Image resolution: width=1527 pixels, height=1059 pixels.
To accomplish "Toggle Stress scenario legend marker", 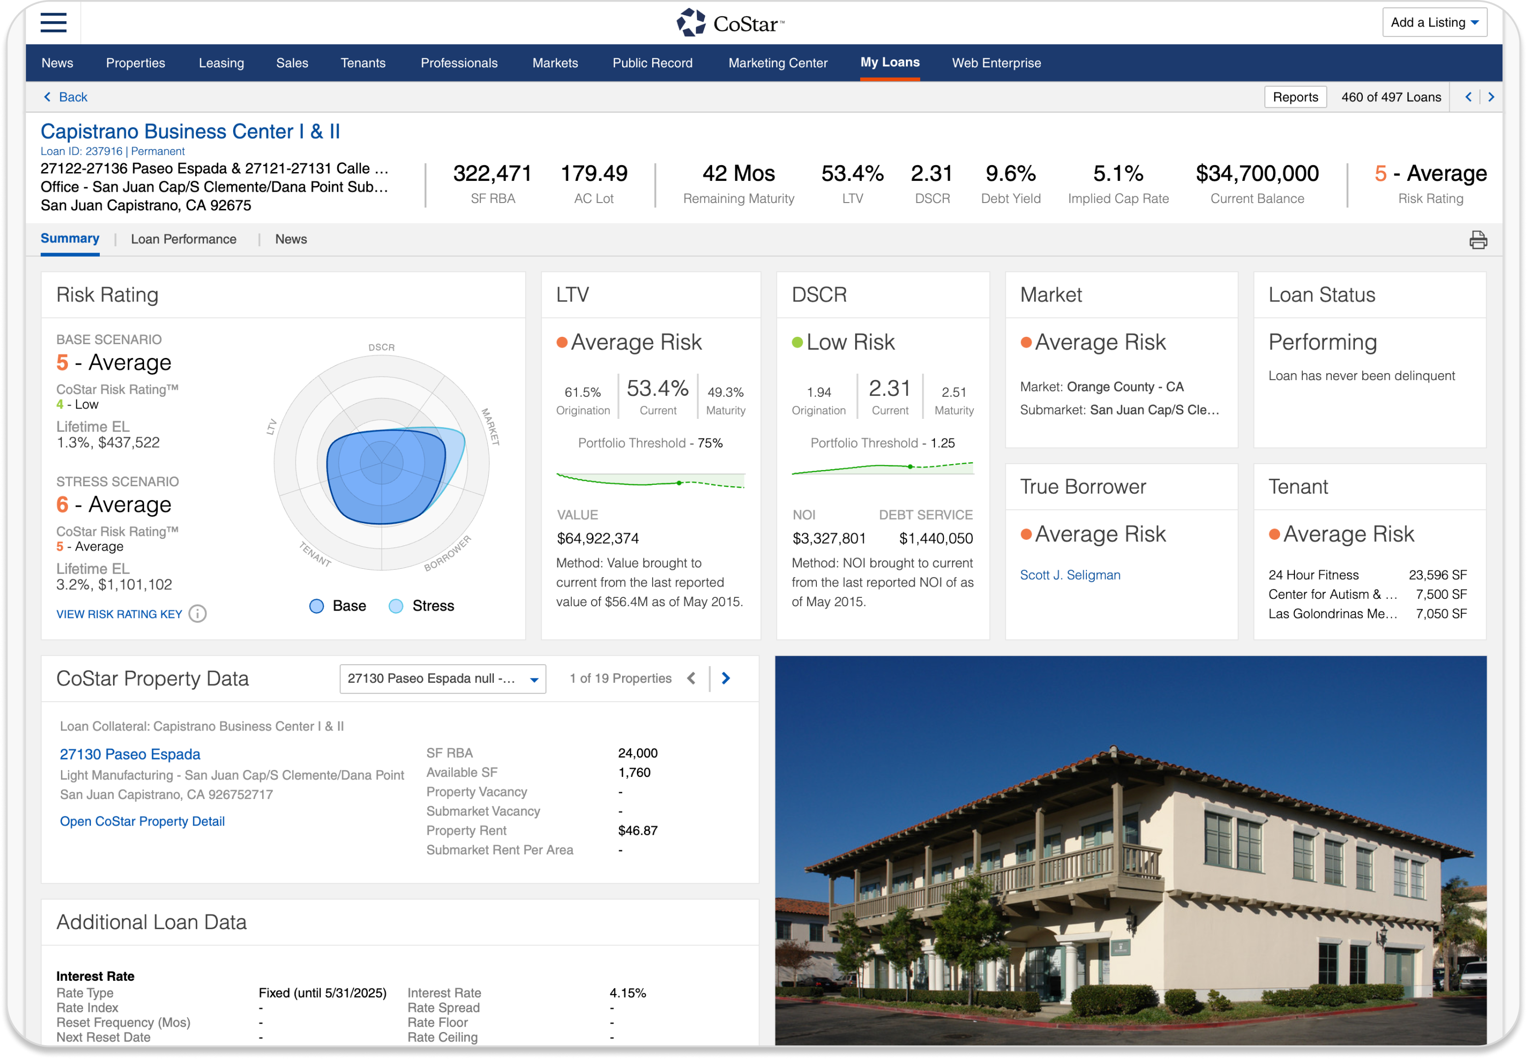I will pyautogui.click(x=395, y=606).
